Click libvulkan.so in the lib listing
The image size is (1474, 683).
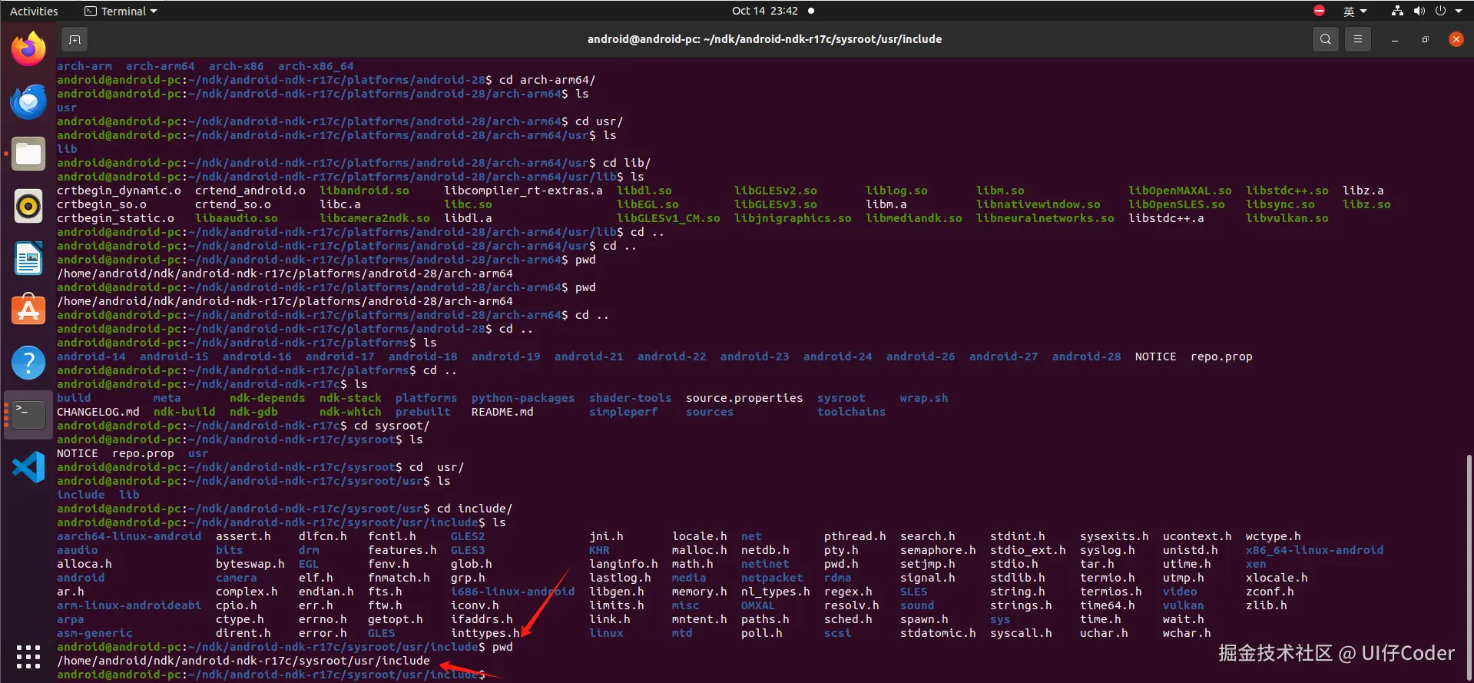tap(1287, 218)
